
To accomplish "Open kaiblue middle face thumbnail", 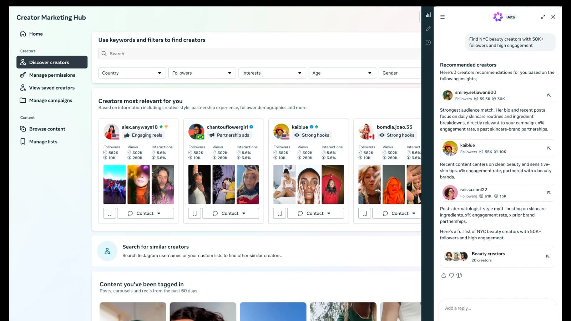I will (309, 184).
